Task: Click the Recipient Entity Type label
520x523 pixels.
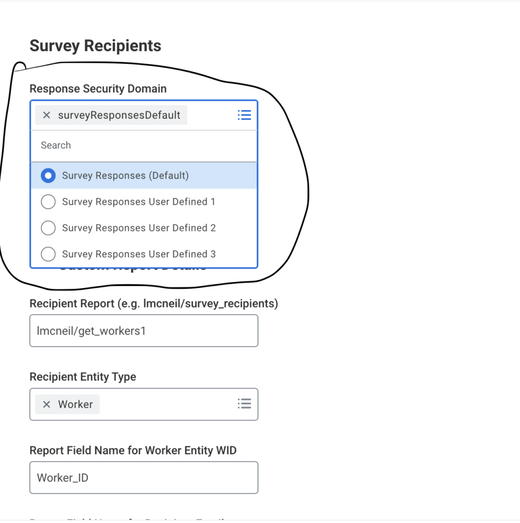Action: click(x=83, y=377)
